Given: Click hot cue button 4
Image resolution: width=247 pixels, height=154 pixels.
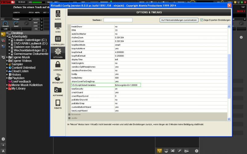Looking at the screenshot, I should (x=42, y=29).
